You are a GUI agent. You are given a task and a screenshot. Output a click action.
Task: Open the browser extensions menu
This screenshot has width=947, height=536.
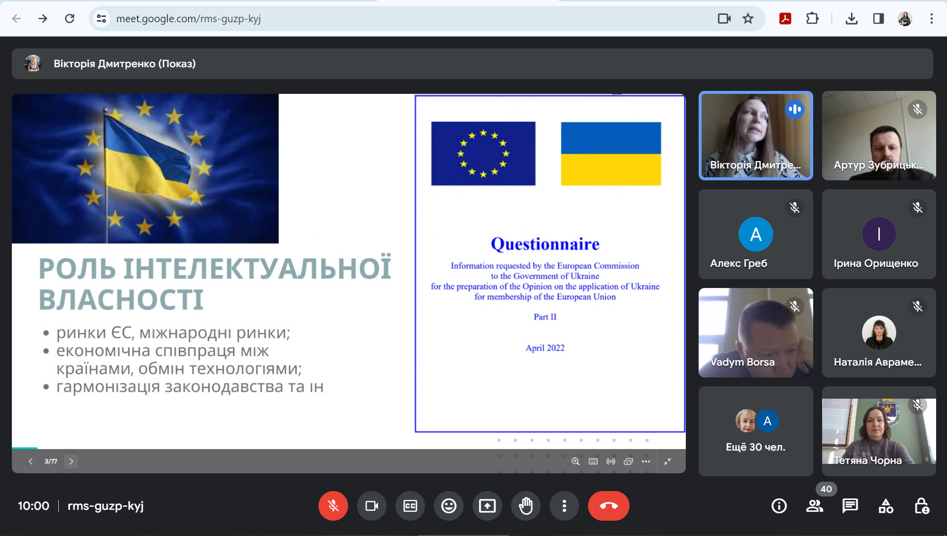[812, 19]
